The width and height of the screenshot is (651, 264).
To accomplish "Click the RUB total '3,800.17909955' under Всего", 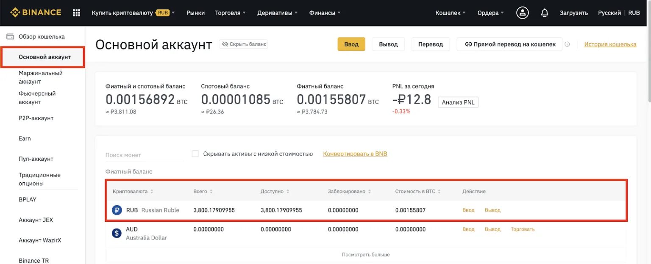I will (x=214, y=210).
